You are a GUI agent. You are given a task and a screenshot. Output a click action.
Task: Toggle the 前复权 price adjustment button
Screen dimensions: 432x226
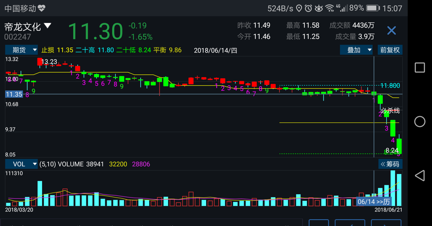[x=390, y=50]
